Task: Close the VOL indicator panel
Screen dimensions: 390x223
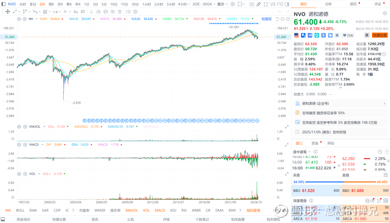Action: click(x=25, y=174)
